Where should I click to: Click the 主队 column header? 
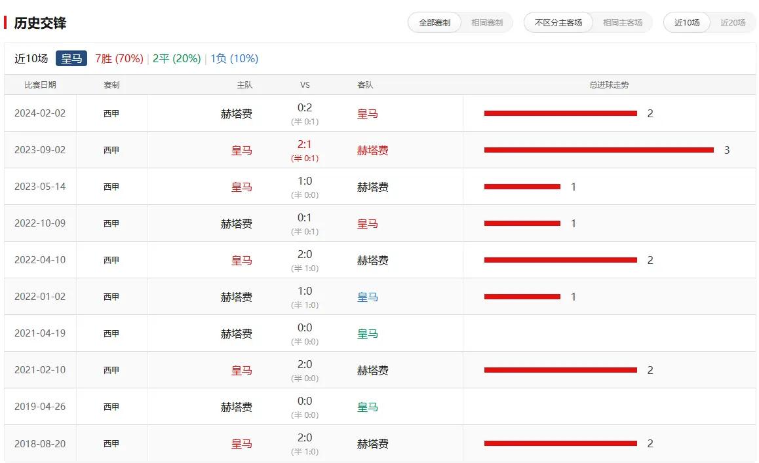click(244, 84)
